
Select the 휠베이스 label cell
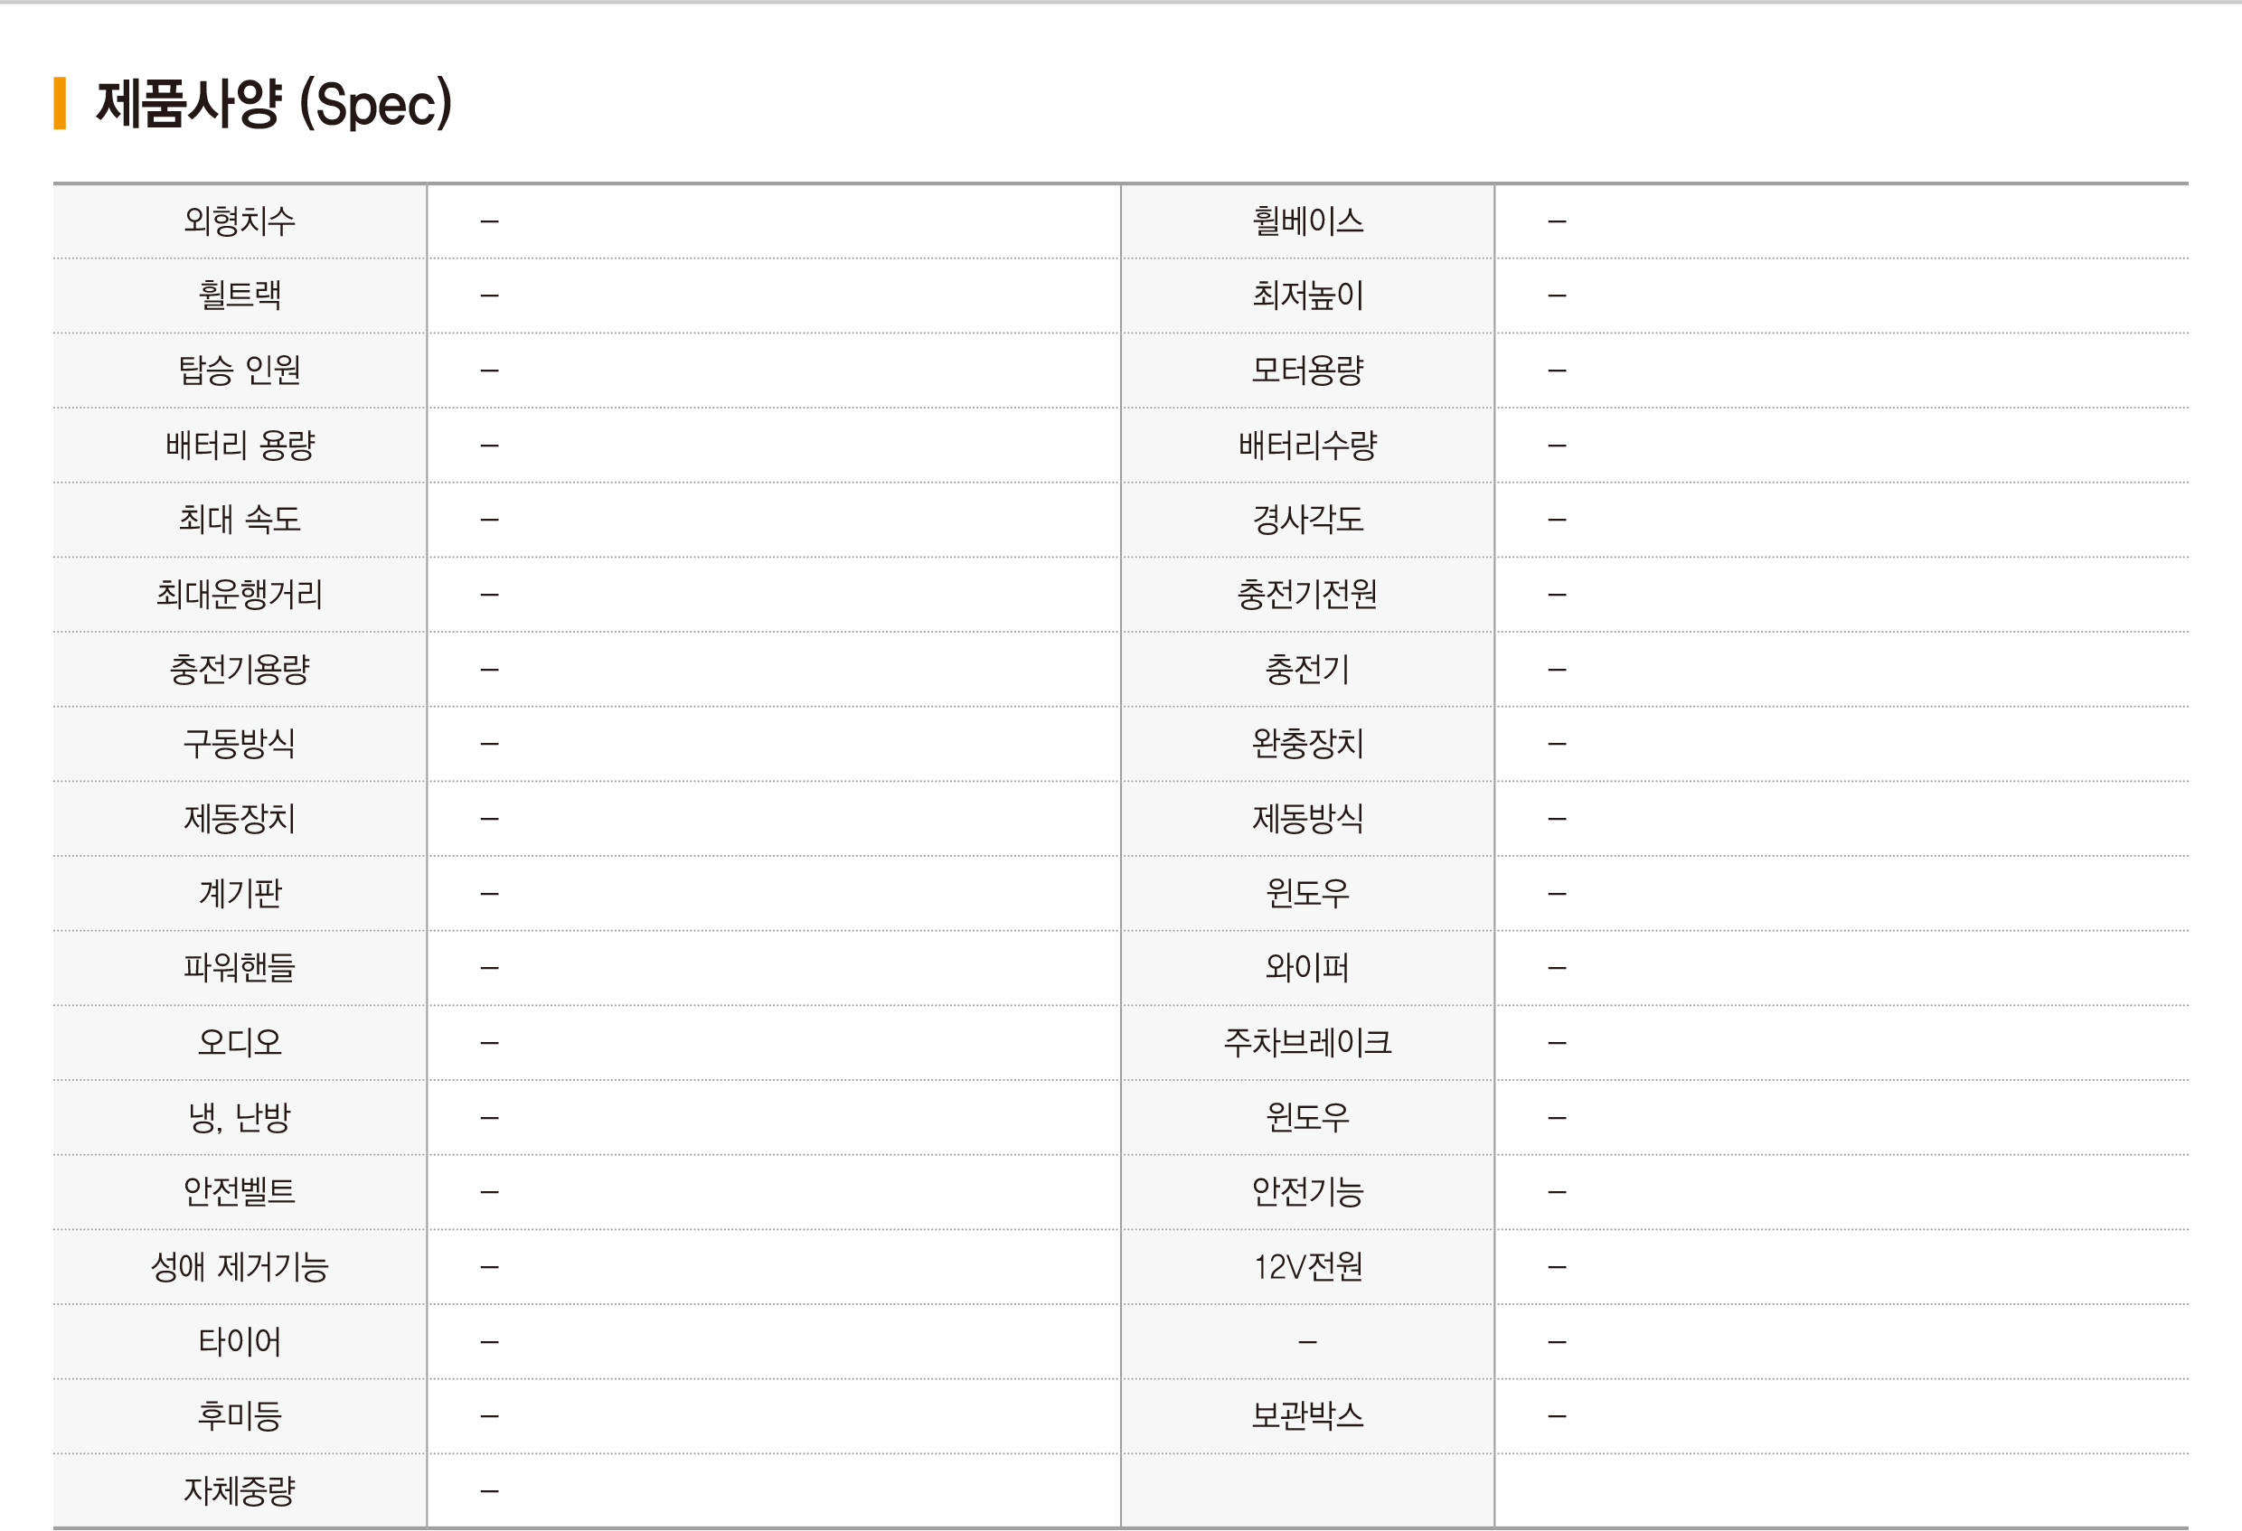pyautogui.click(x=1307, y=221)
